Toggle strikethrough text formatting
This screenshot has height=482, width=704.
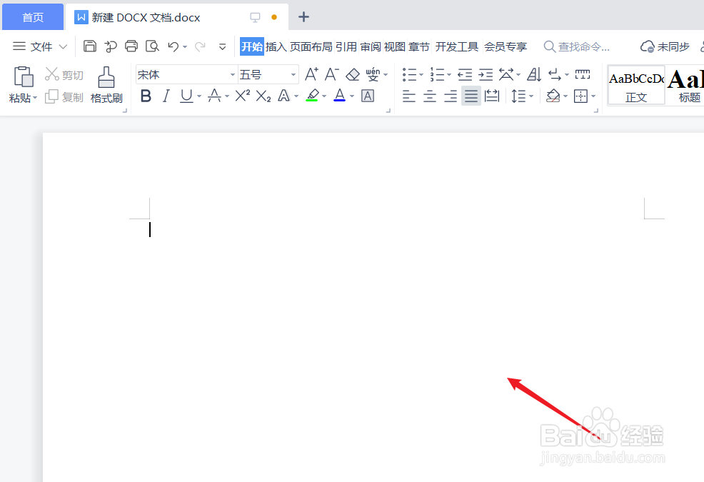tap(214, 96)
